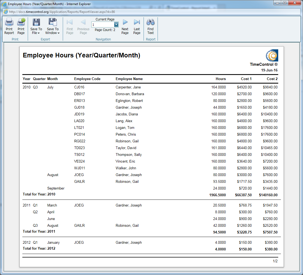Click the Quarter column header
This screenshot has height=275, width=303.
39,79
